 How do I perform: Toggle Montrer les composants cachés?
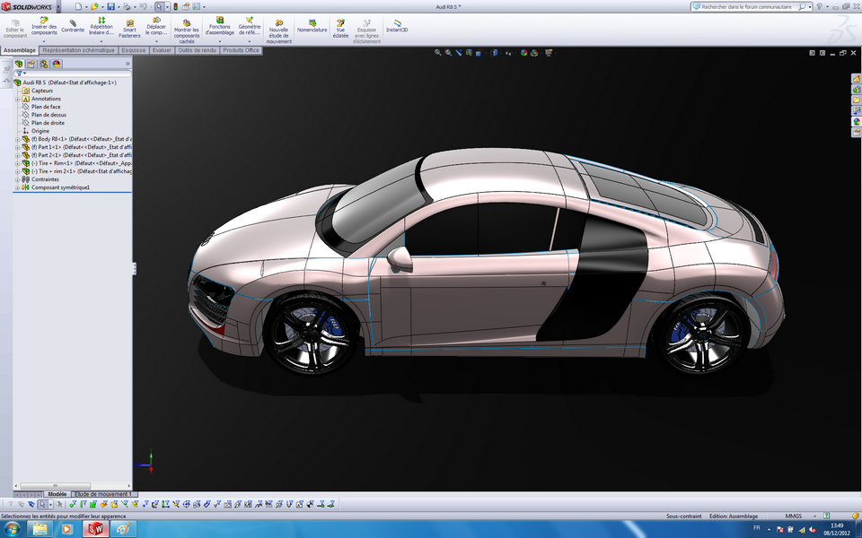(186, 25)
